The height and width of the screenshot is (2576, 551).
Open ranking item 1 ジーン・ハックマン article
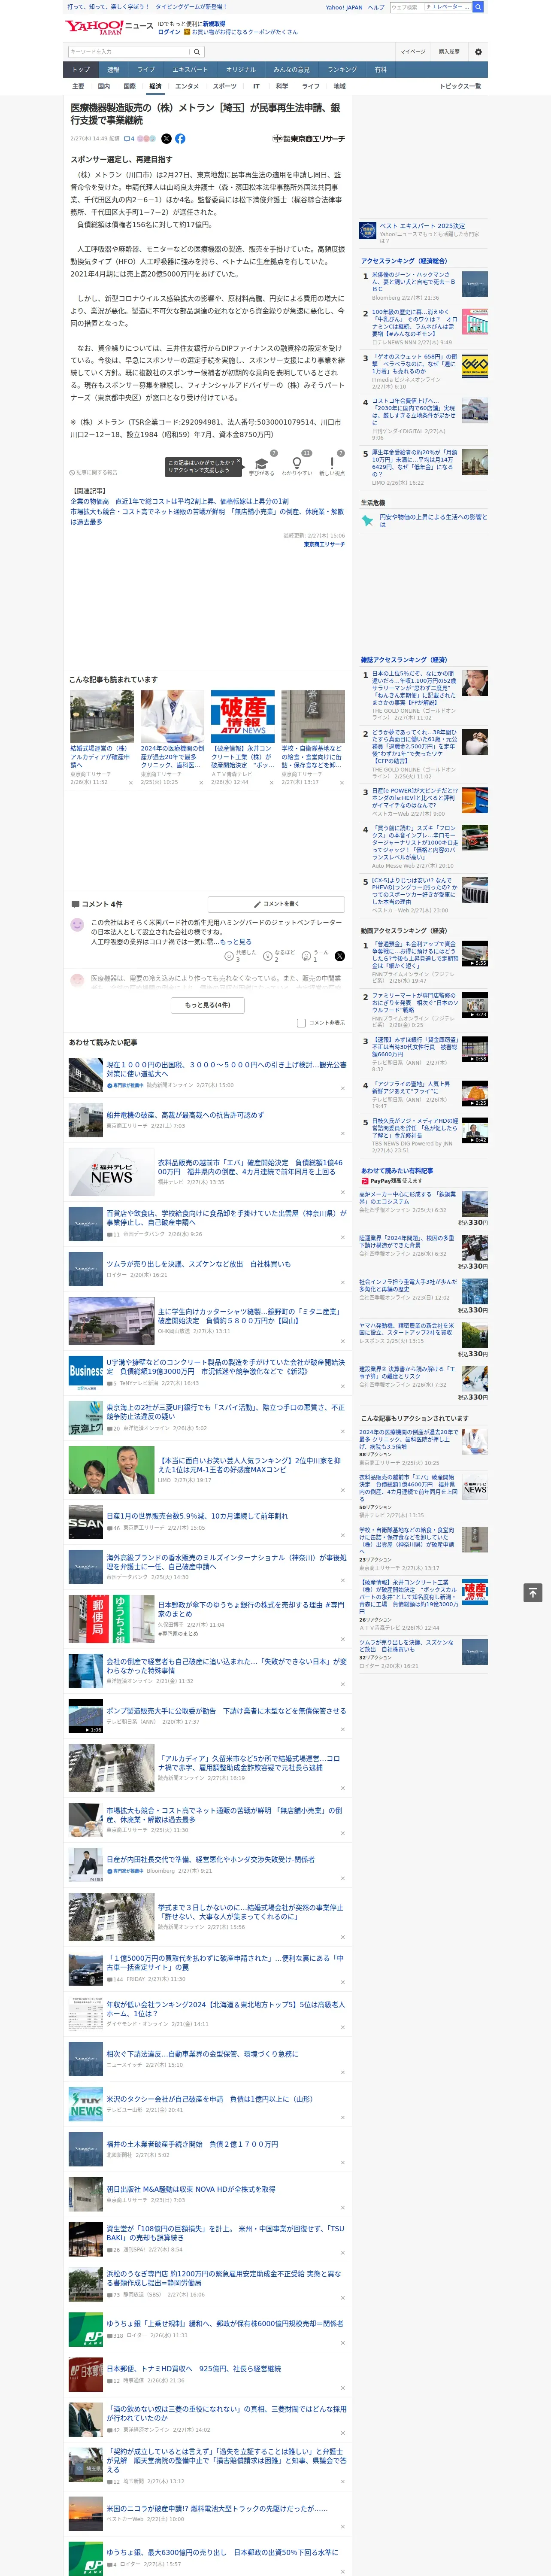pos(415,283)
